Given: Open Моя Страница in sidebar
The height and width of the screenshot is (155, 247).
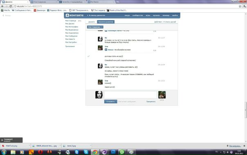Looking at the screenshot, I should pyautogui.click(x=71, y=21).
